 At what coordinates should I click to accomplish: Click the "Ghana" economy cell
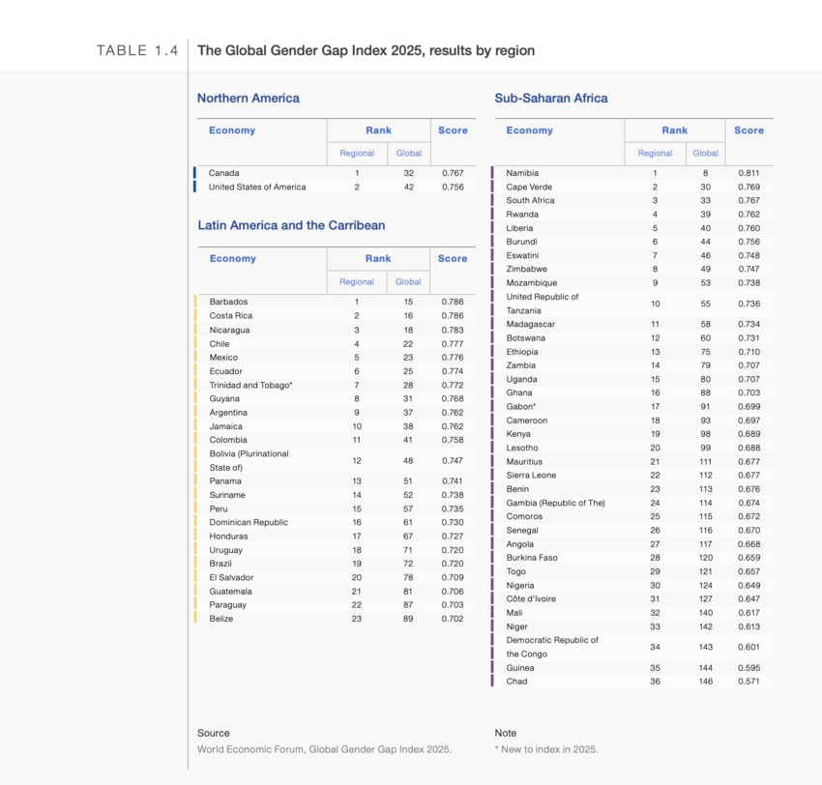(519, 392)
